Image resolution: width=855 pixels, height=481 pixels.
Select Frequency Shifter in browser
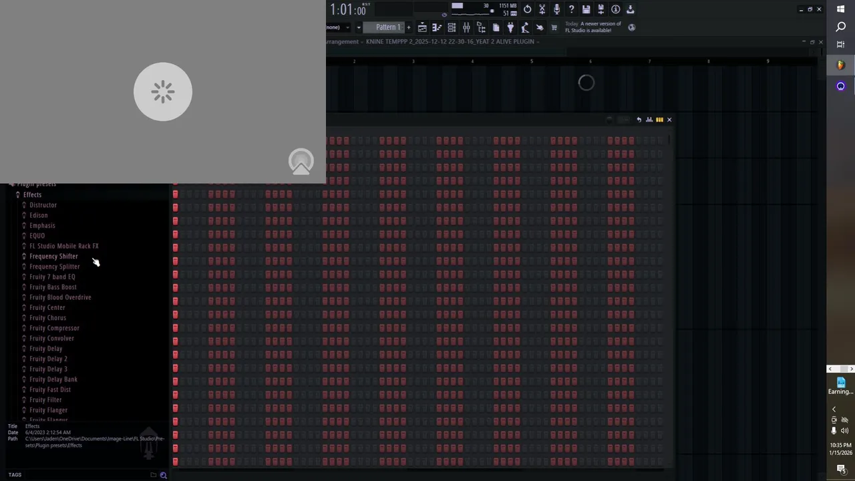click(x=53, y=257)
